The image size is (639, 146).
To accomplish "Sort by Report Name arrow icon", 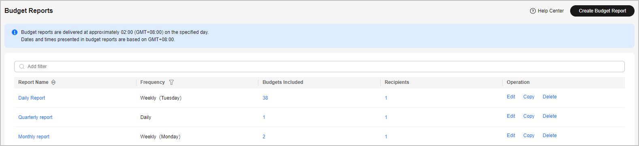I will click(53, 82).
